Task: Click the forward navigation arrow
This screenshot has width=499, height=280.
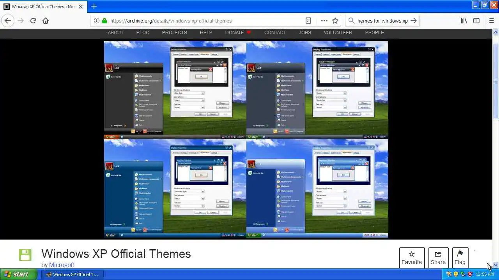Action: (21, 21)
